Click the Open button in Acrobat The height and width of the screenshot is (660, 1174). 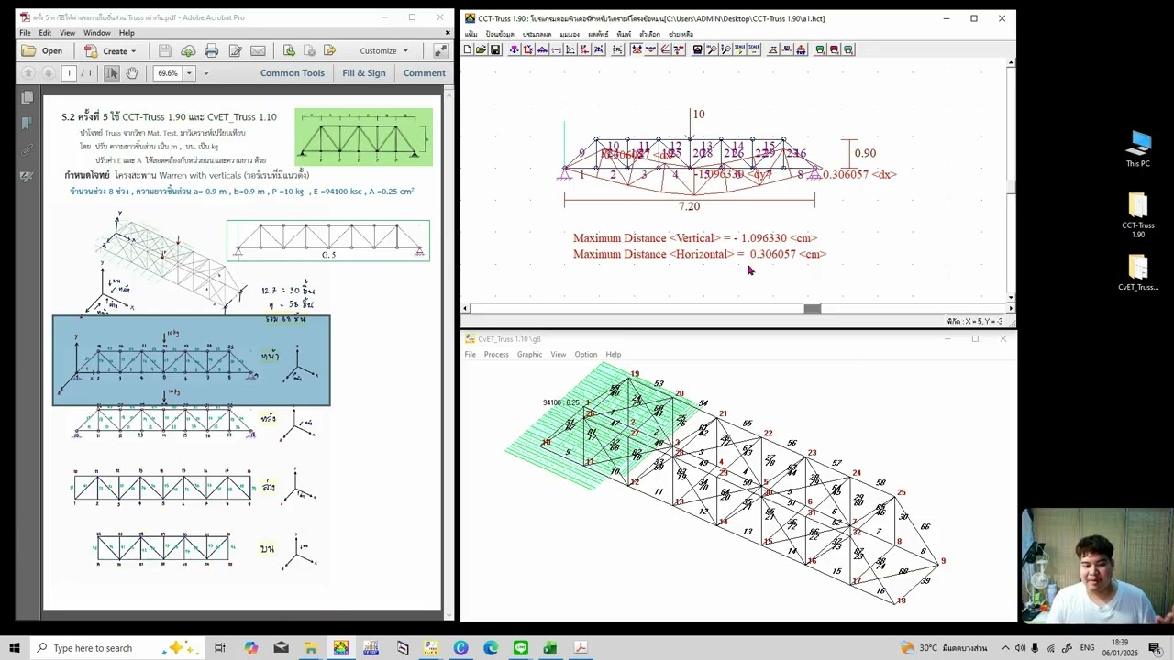pyautogui.click(x=42, y=50)
